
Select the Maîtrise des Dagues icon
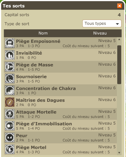click(x=10, y=102)
